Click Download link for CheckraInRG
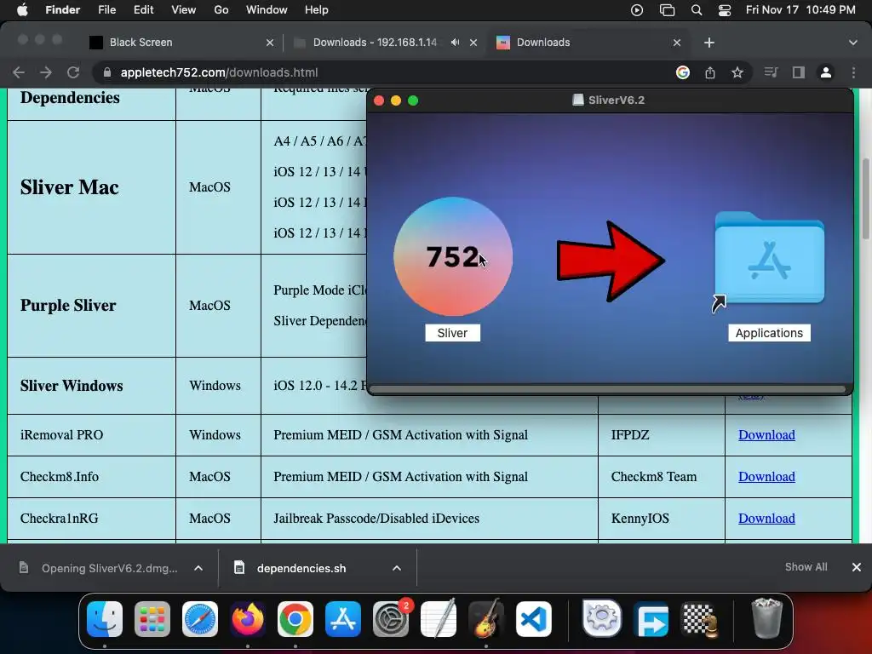This screenshot has height=654, width=872. [766, 519]
